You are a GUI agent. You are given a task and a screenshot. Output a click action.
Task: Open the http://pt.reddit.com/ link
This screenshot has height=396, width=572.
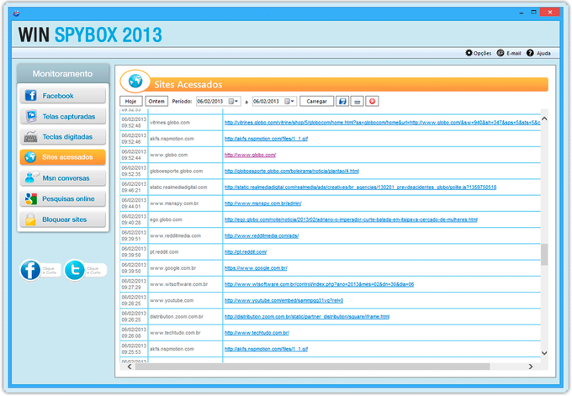coord(246,252)
